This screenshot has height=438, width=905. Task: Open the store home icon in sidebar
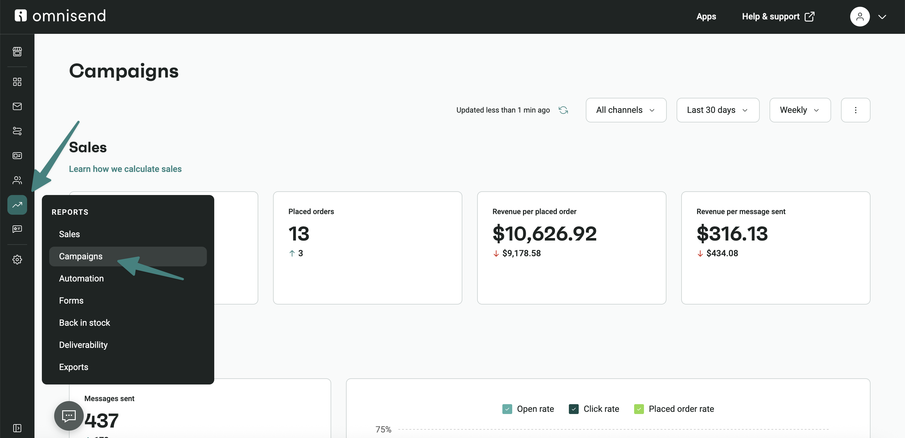click(x=17, y=52)
